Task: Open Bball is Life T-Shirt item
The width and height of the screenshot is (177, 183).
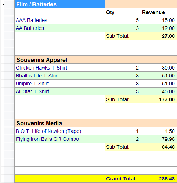Action: pyautogui.click(x=37, y=76)
